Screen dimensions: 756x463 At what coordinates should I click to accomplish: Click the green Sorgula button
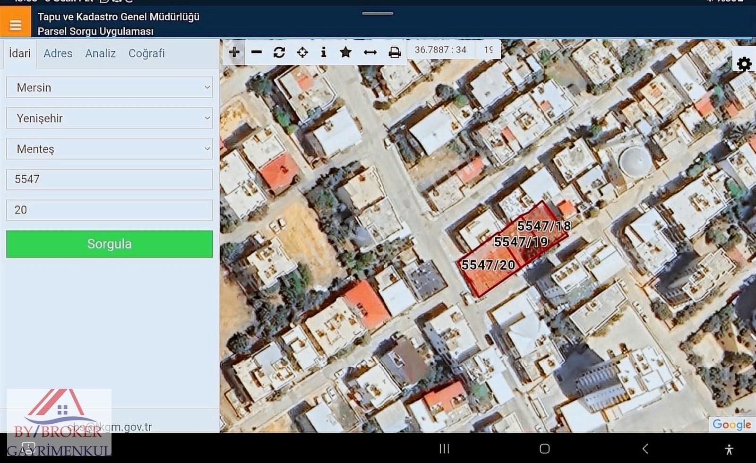click(110, 244)
